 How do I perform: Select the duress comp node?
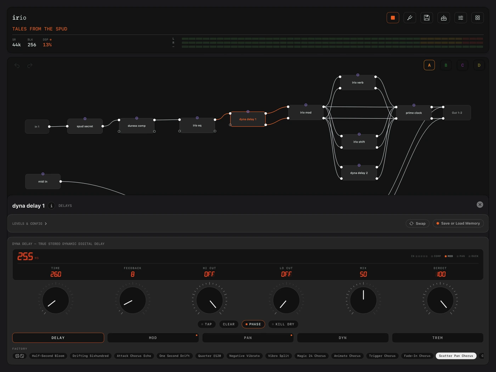pyautogui.click(x=137, y=126)
